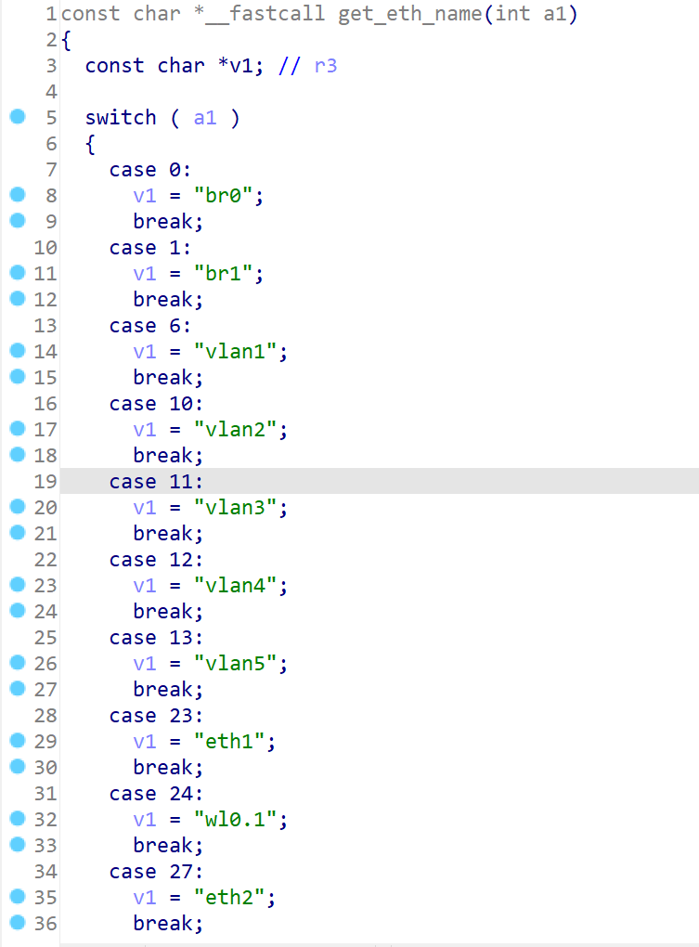Click the line 32 breakpoint dot

[17, 819]
